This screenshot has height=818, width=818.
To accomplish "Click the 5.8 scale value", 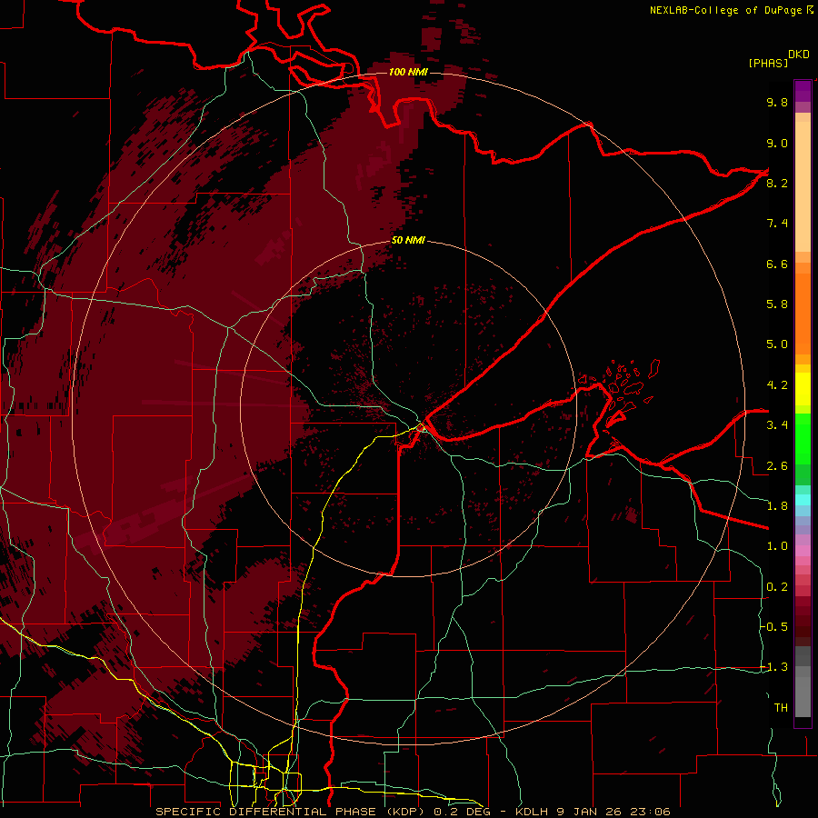I will (777, 304).
